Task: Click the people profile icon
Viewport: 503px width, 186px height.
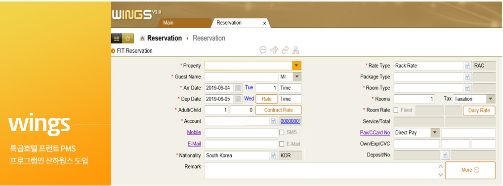Action: pyautogui.click(x=296, y=50)
